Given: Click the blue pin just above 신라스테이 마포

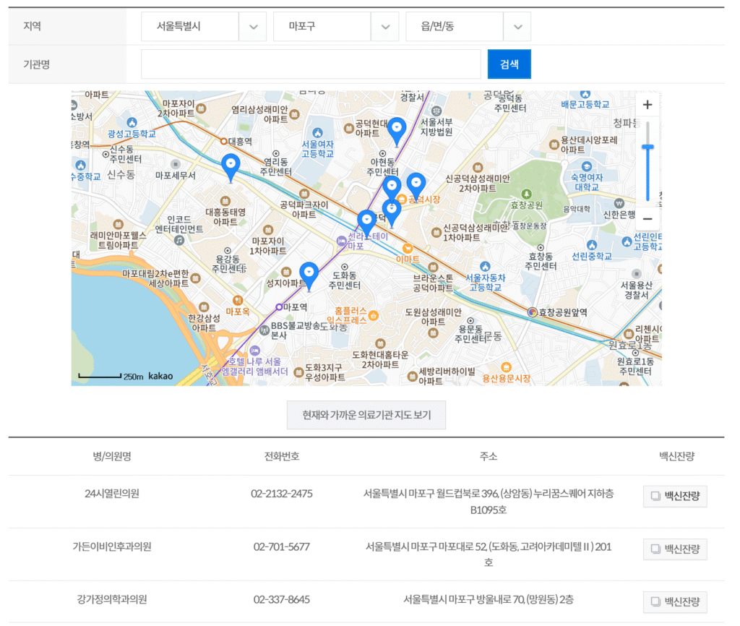Looking at the screenshot, I should (x=366, y=223).
